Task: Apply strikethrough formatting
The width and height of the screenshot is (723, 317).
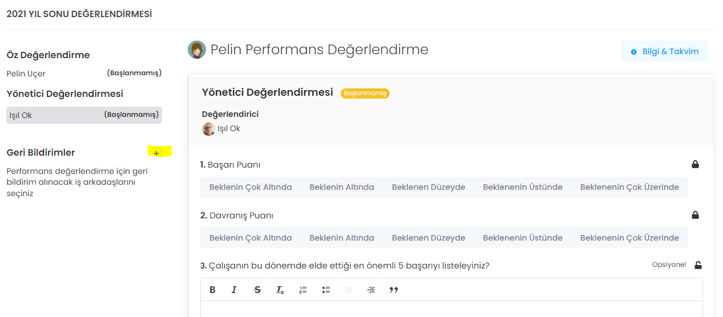Action: click(x=257, y=290)
